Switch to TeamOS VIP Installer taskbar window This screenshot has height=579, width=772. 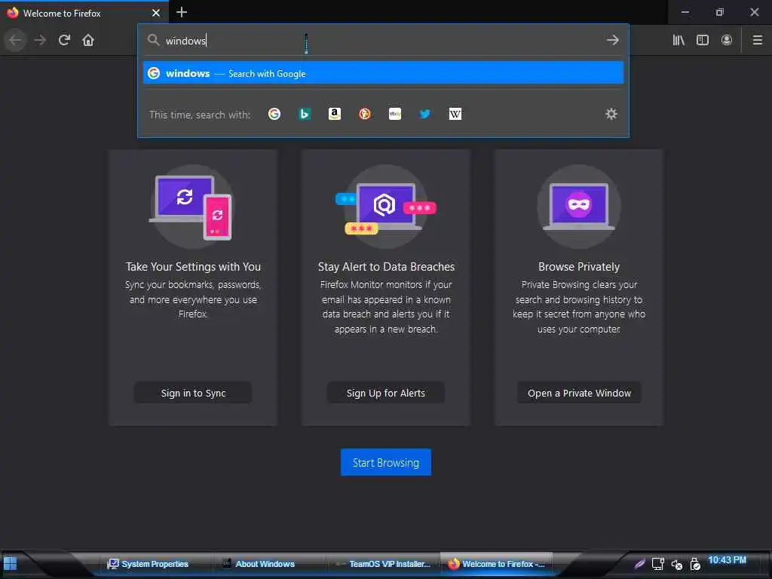point(383,564)
